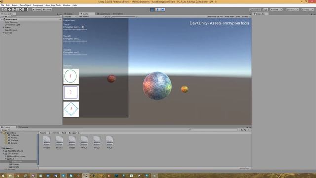Adjust the Project icon size slider

(x=244, y=168)
